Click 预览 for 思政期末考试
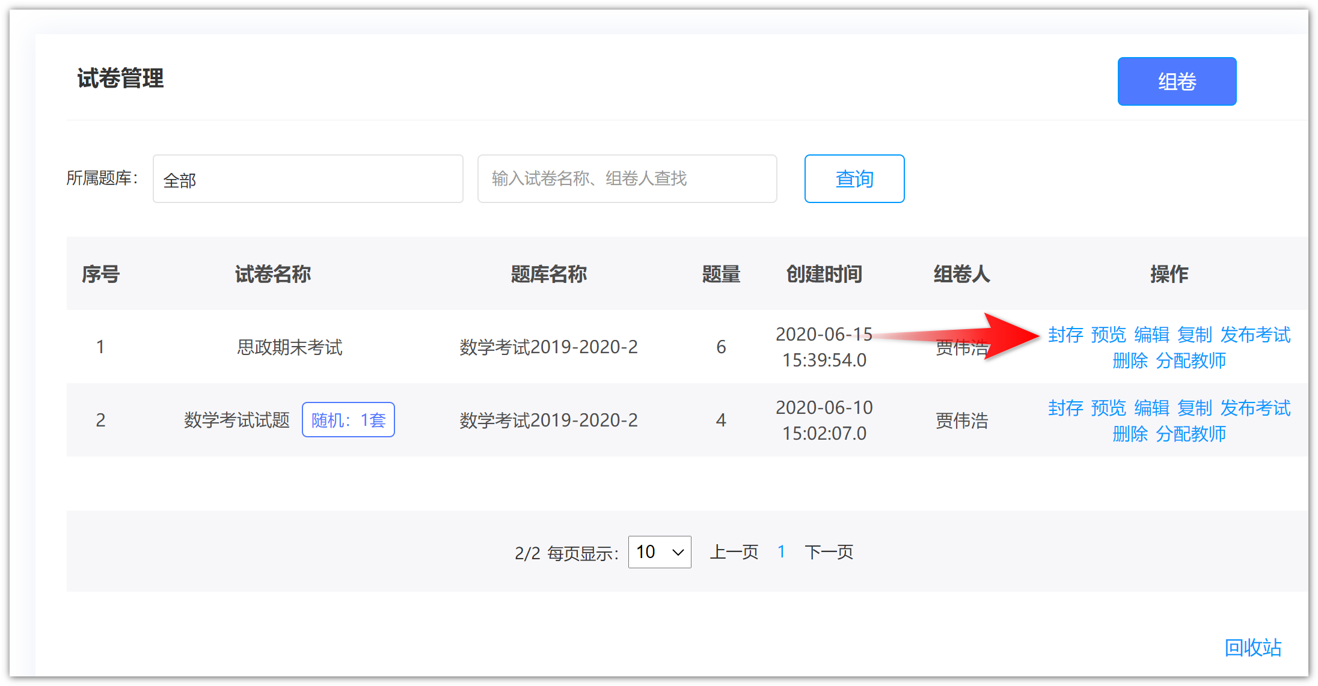1318x686 pixels. point(1108,335)
